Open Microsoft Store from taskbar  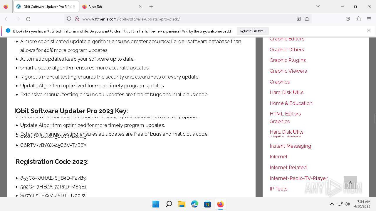tap(207, 204)
